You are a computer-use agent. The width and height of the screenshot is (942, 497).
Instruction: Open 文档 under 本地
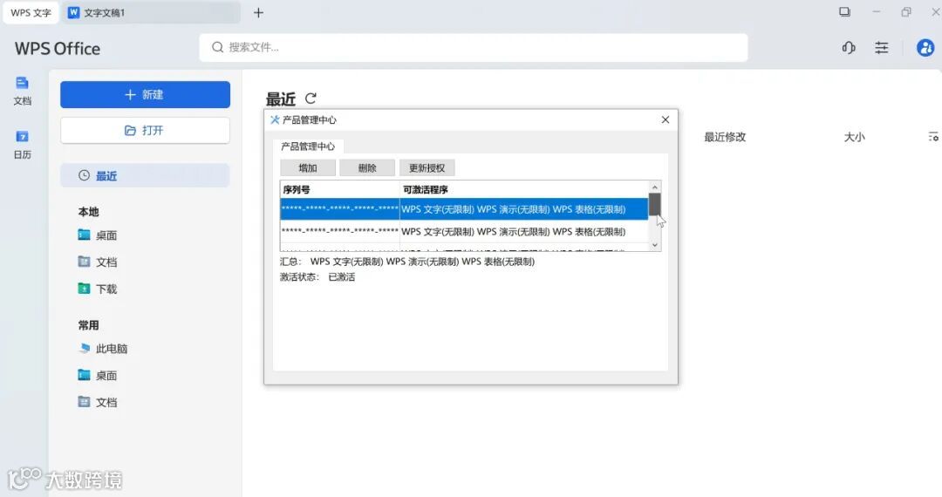click(98, 262)
